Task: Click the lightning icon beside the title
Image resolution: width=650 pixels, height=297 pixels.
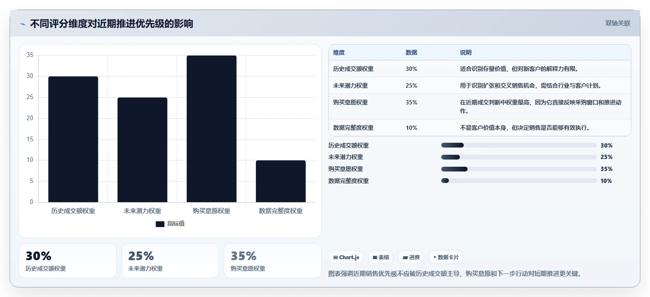Action: pos(23,24)
